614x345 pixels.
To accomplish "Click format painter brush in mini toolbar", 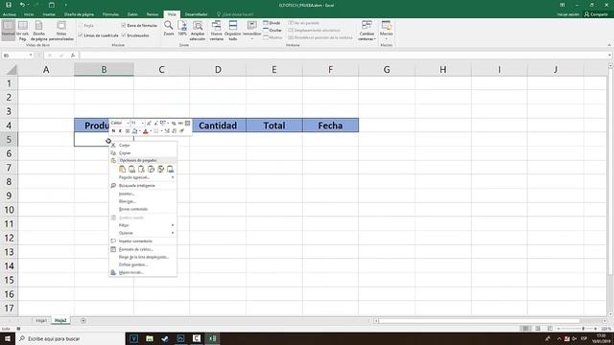I will point(181,131).
